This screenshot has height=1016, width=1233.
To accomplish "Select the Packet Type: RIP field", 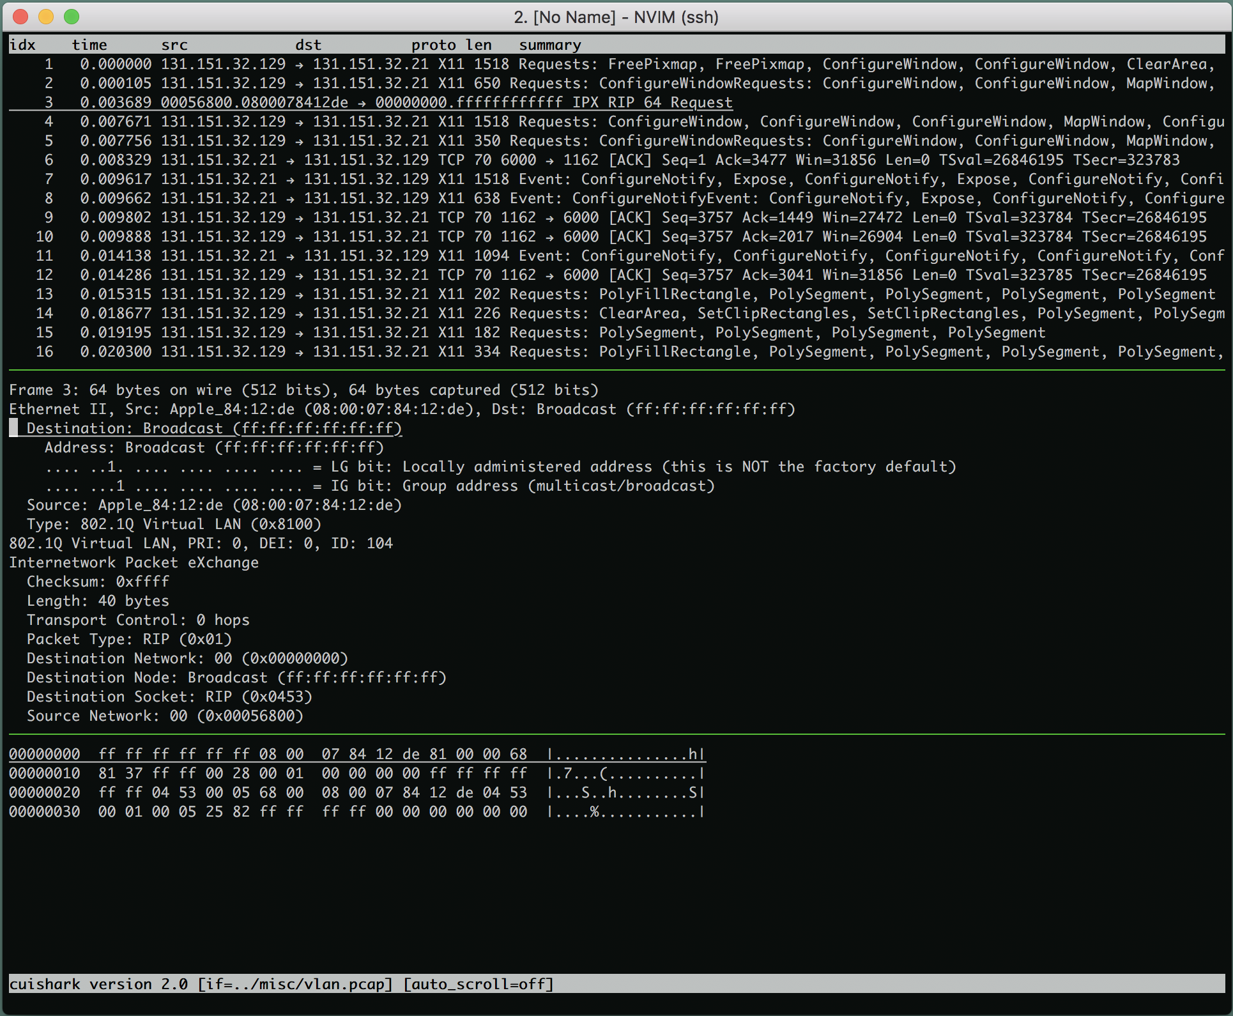I will [x=129, y=639].
